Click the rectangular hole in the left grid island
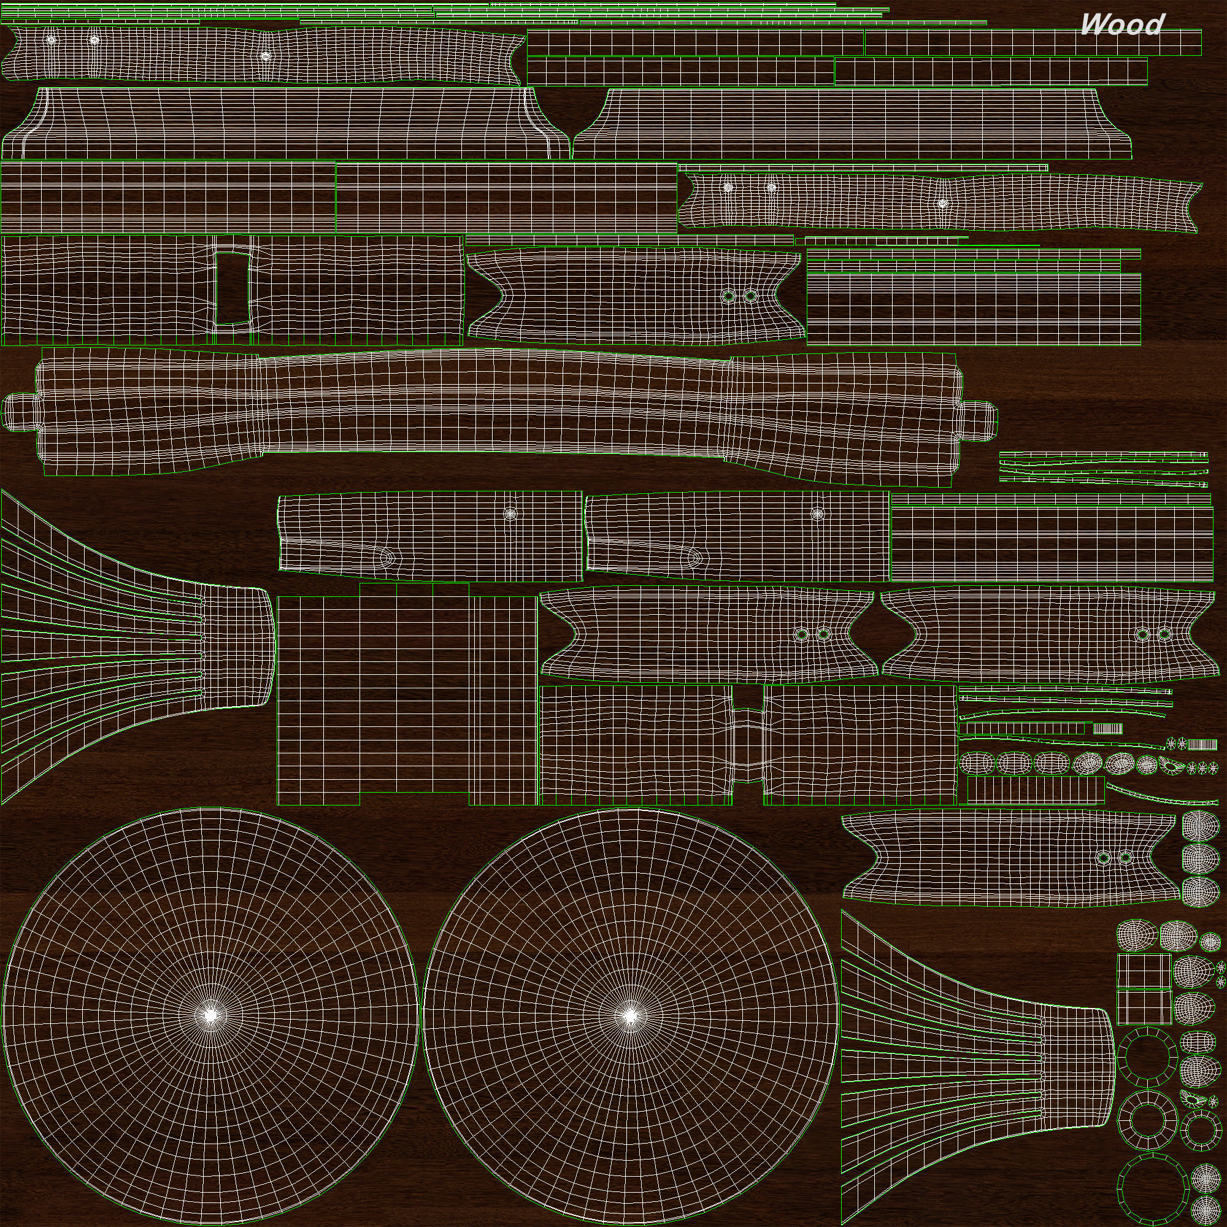Image resolution: width=1227 pixels, height=1227 pixels. (233, 288)
